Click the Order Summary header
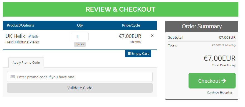Screen dimensions: 245x107 point(202,26)
